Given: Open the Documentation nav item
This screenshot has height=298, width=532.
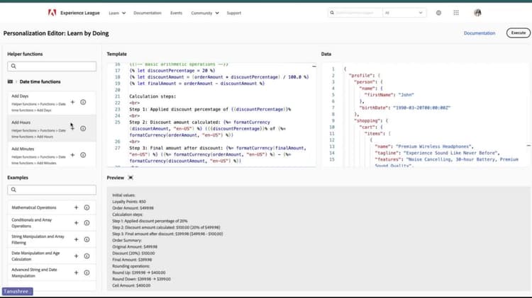Looking at the screenshot, I should tap(148, 13).
